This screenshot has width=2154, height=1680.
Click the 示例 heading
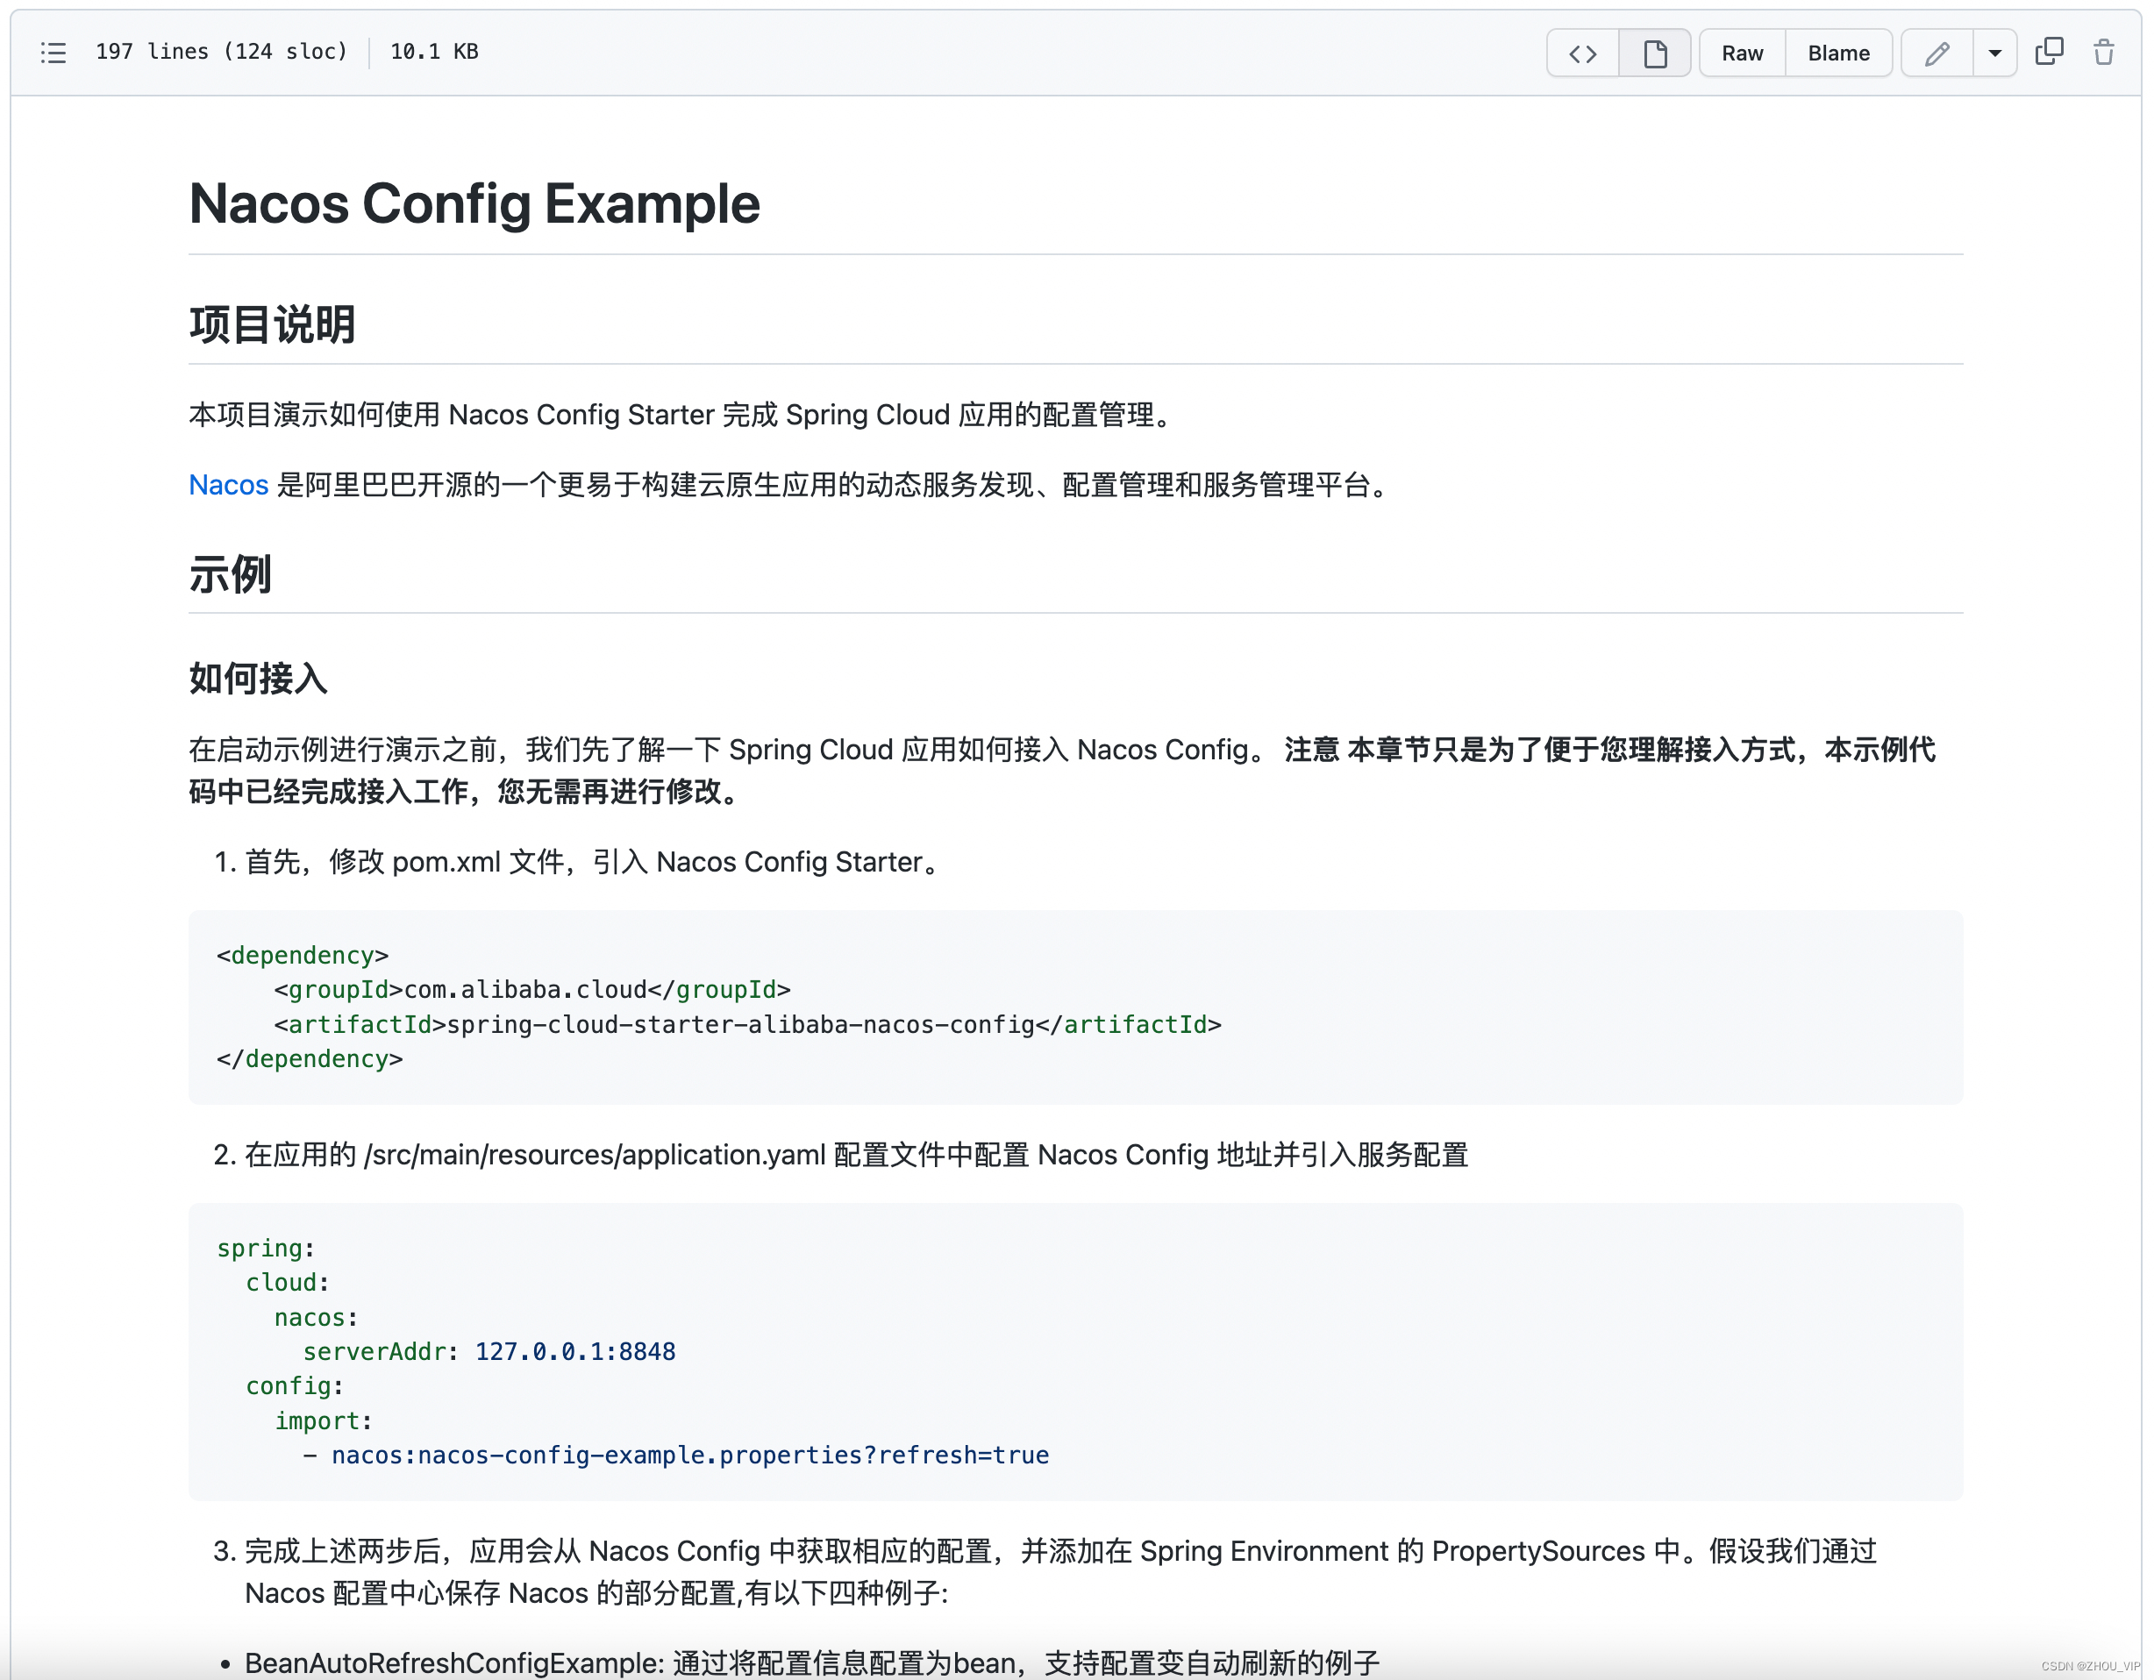click(230, 573)
